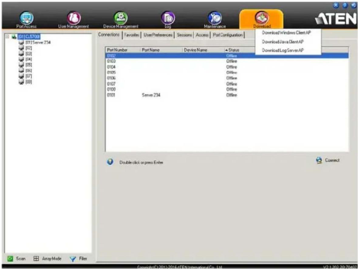This screenshot has width=358, height=269.
Task: Select port row 0107
Action: click(x=227, y=84)
